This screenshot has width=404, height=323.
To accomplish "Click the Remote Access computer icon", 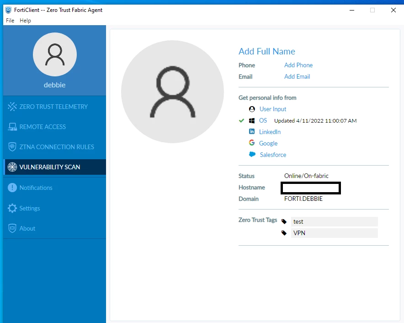I will (x=12, y=127).
